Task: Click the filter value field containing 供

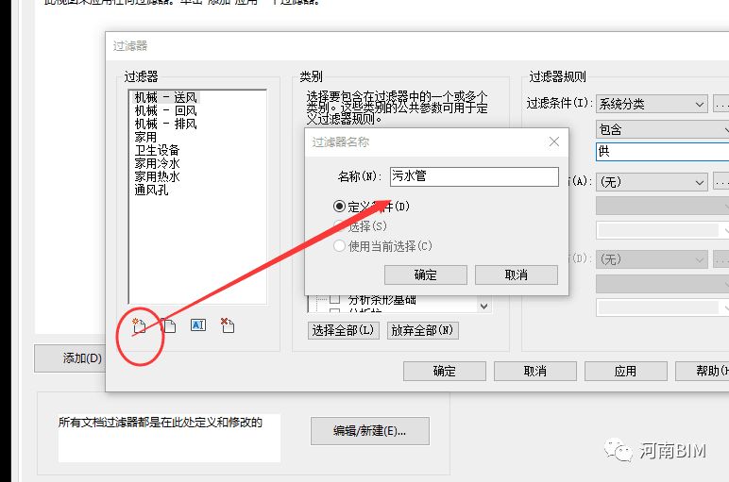Action: click(x=662, y=151)
